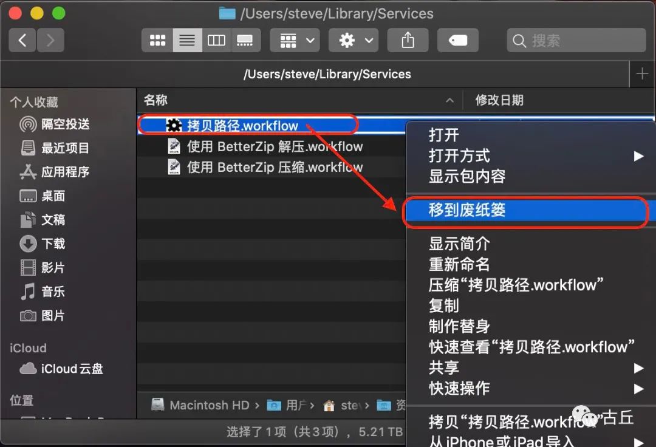The width and height of the screenshot is (656, 447).
Task: Click the download arrow icon beside 下载
Action: pos(28,244)
